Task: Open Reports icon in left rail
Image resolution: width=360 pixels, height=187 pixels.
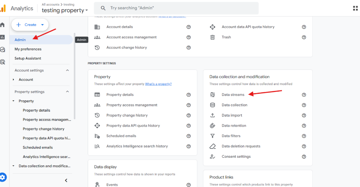Action: coord(3,37)
